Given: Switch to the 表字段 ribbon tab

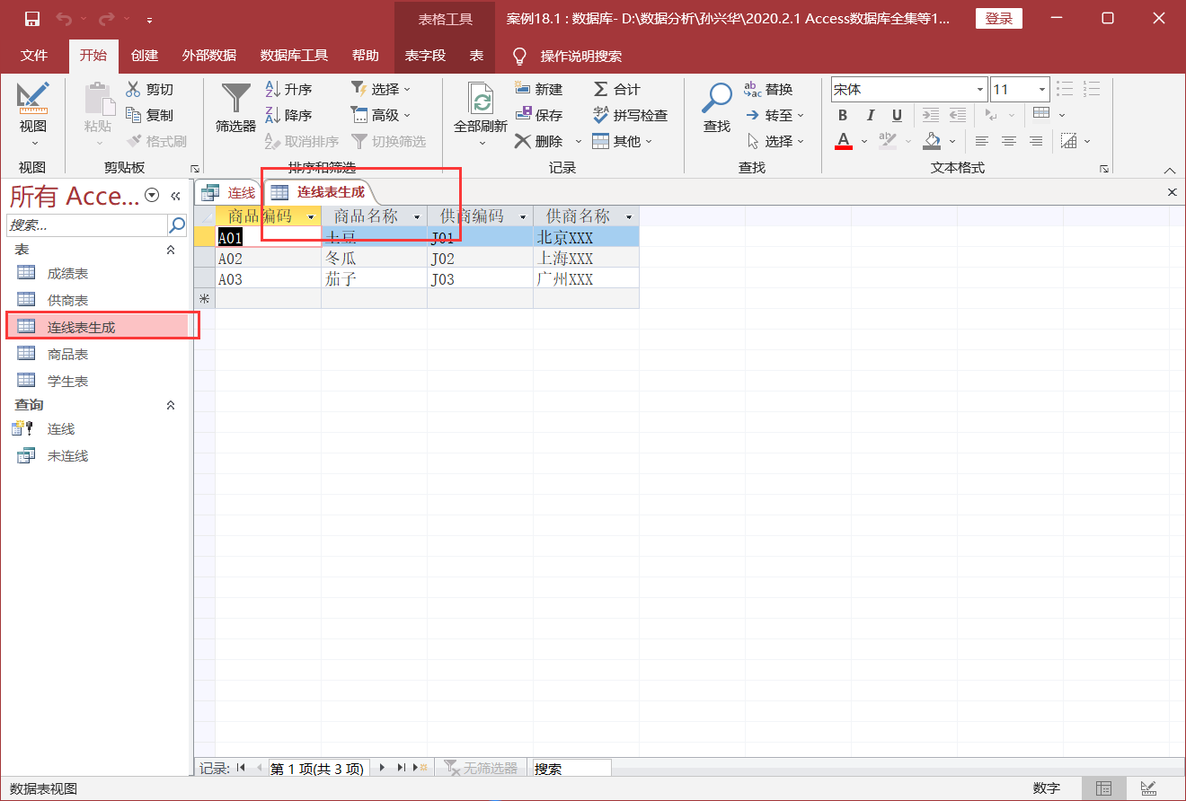Looking at the screenshot, I should click(x=425, y=56).
